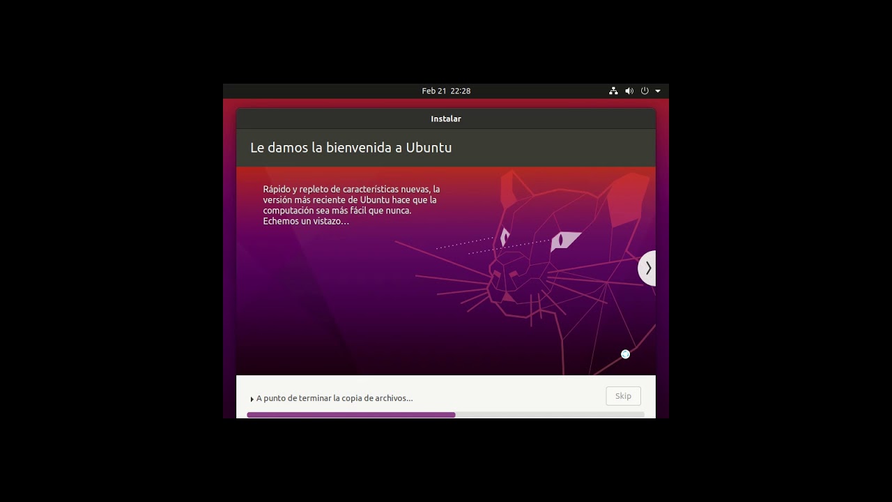The height and width of the screenshot is (502, 892).
Task: Click the Skip button
Action: coord(623,396)
